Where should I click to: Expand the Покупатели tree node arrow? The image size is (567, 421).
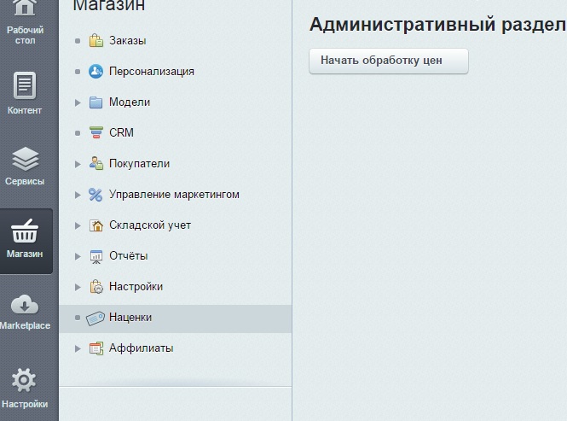click(78, 164)
